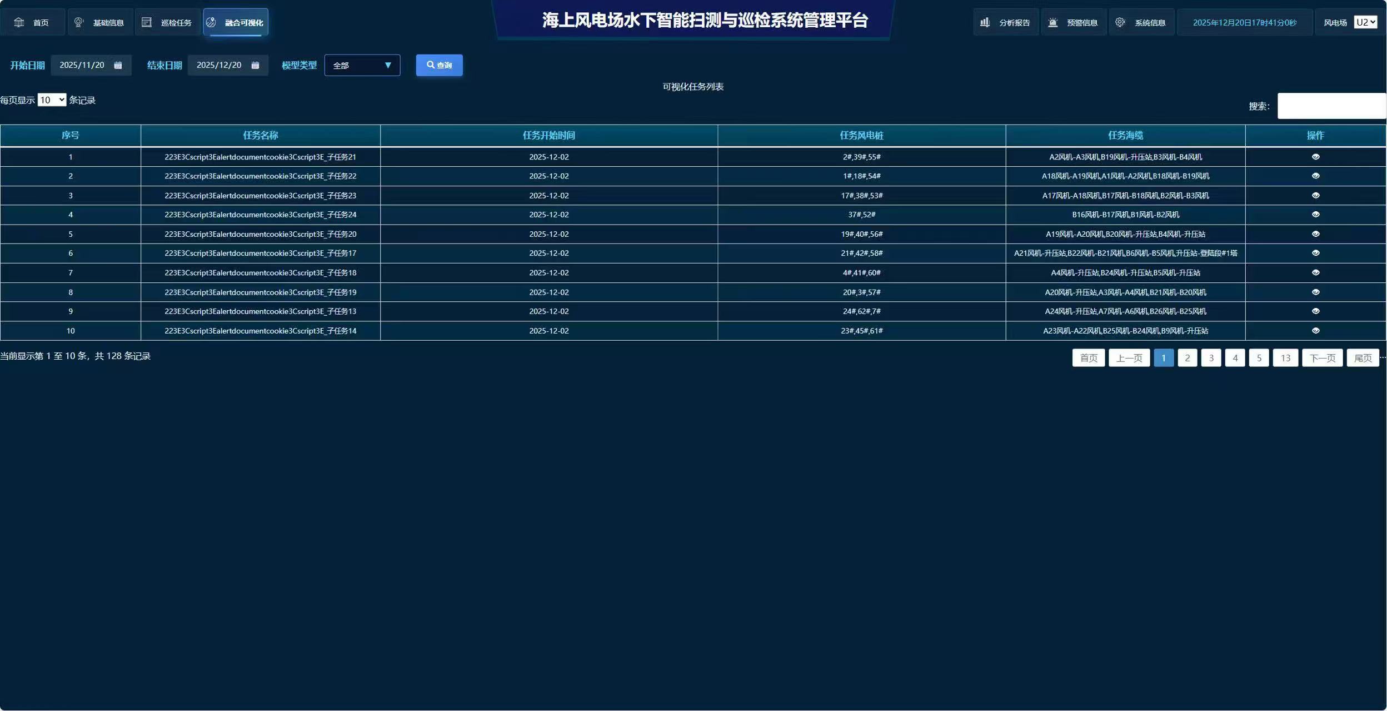Screen dimensions: 1387x711
Task: Open the 首页 home navigation icon
Action: pyautogui.click(x=19, y=22)
